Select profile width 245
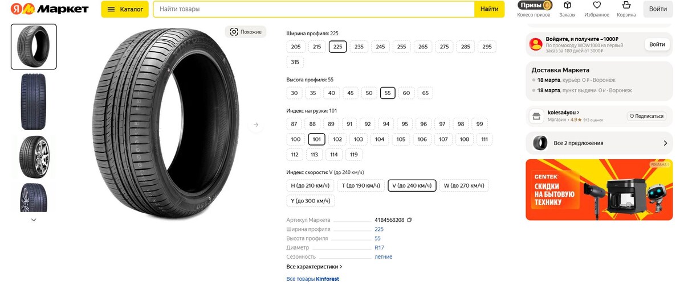 380,47
